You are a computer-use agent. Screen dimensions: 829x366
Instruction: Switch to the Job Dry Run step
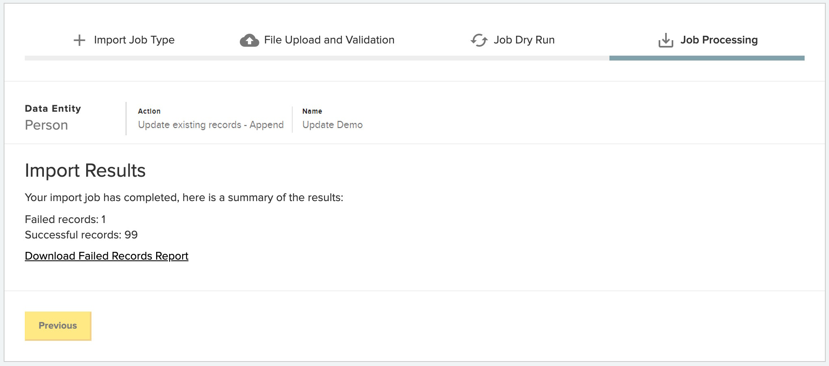click(x=524, y=40)
